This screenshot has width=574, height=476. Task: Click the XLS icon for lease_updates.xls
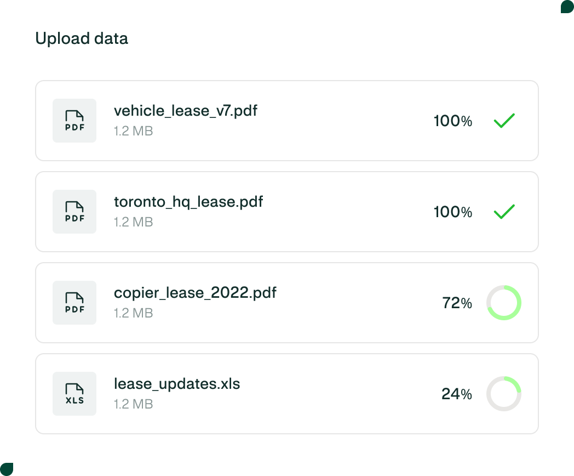point(74,394)
